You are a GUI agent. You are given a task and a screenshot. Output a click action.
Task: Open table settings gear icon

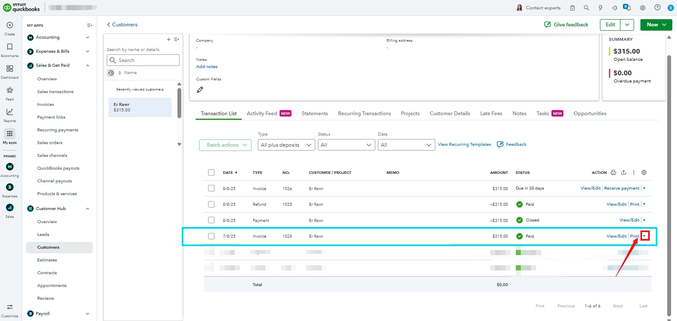click(x=644, y=173)
